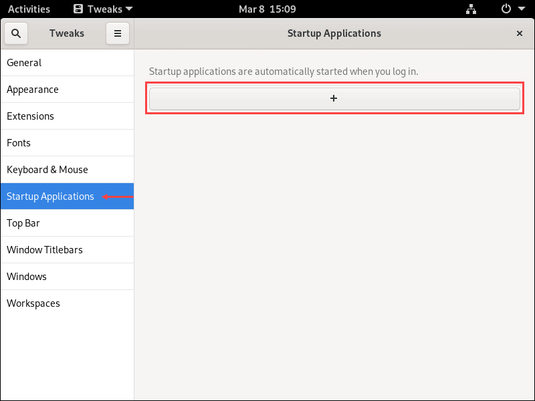This screenshot has width=535, height=401.
Task: Switch to the Top Bar section
Action: [68, 223]
